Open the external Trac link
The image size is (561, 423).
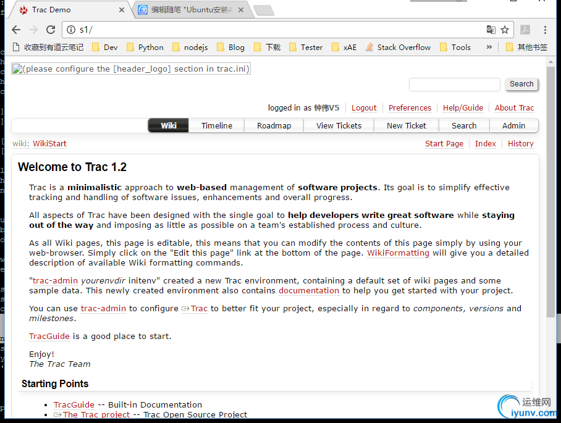point(195,308)
